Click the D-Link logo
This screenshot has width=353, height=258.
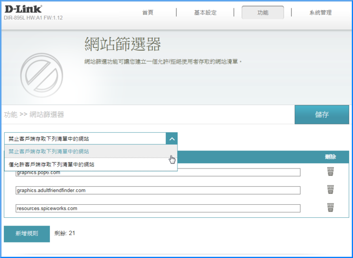(x=23, y=9)
